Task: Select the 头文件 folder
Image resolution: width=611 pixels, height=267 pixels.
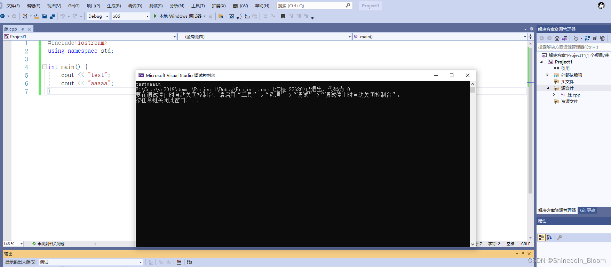Action: [x=567, y=81]
